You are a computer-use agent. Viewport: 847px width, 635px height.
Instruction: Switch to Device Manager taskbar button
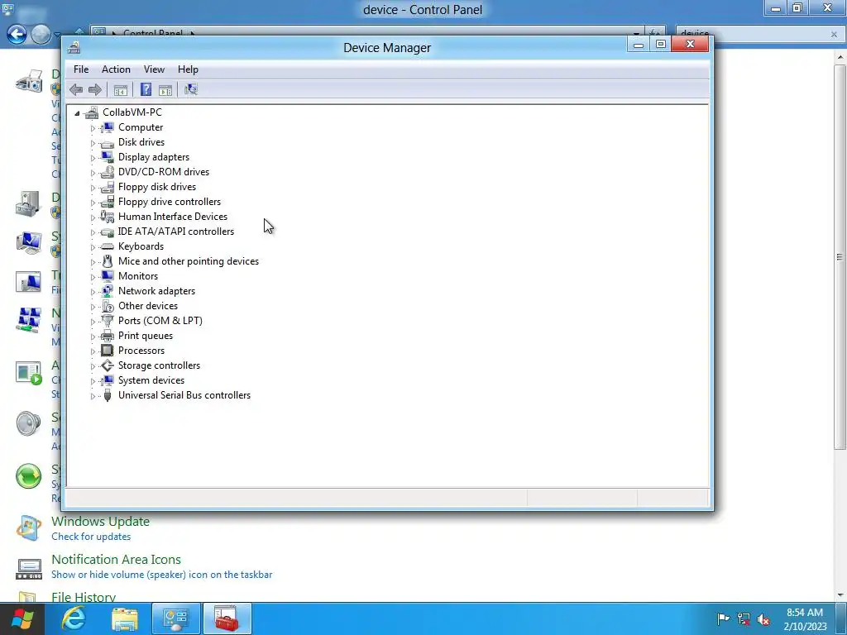click(227, 618)
